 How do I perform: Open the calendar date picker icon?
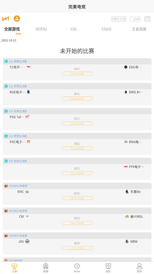click(x=147, y=19)
